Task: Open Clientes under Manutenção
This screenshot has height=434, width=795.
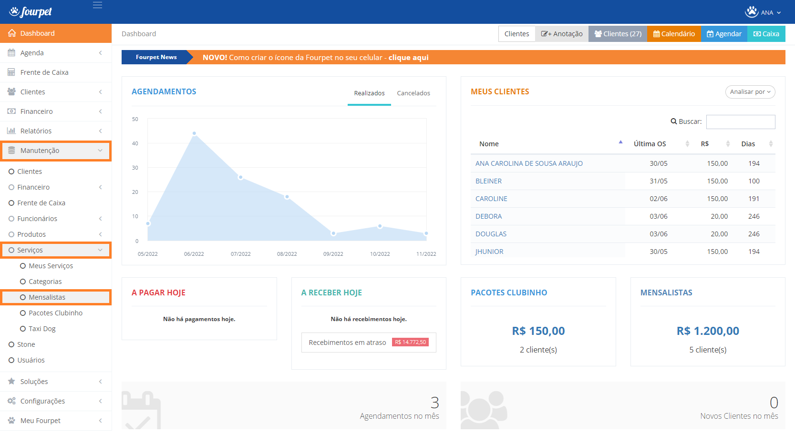Action: click(25, 172)
